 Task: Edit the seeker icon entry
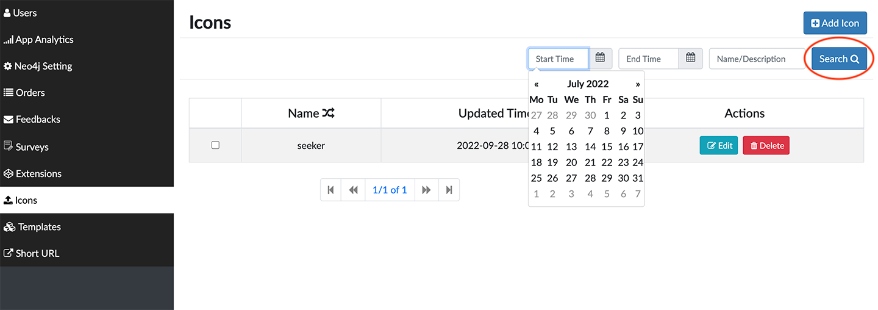[719, 146]
